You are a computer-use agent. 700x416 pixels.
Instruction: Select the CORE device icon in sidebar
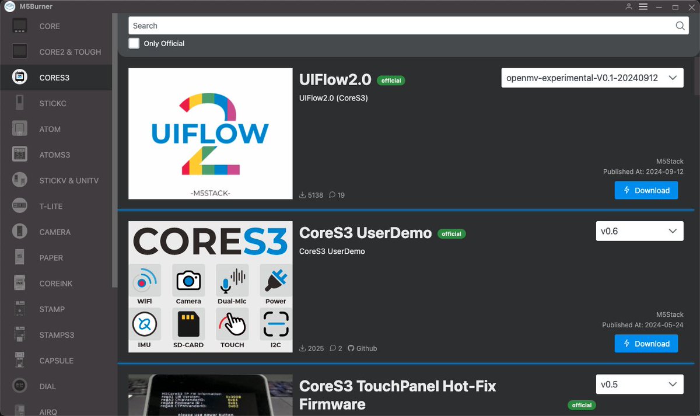[x=20, y=26]
